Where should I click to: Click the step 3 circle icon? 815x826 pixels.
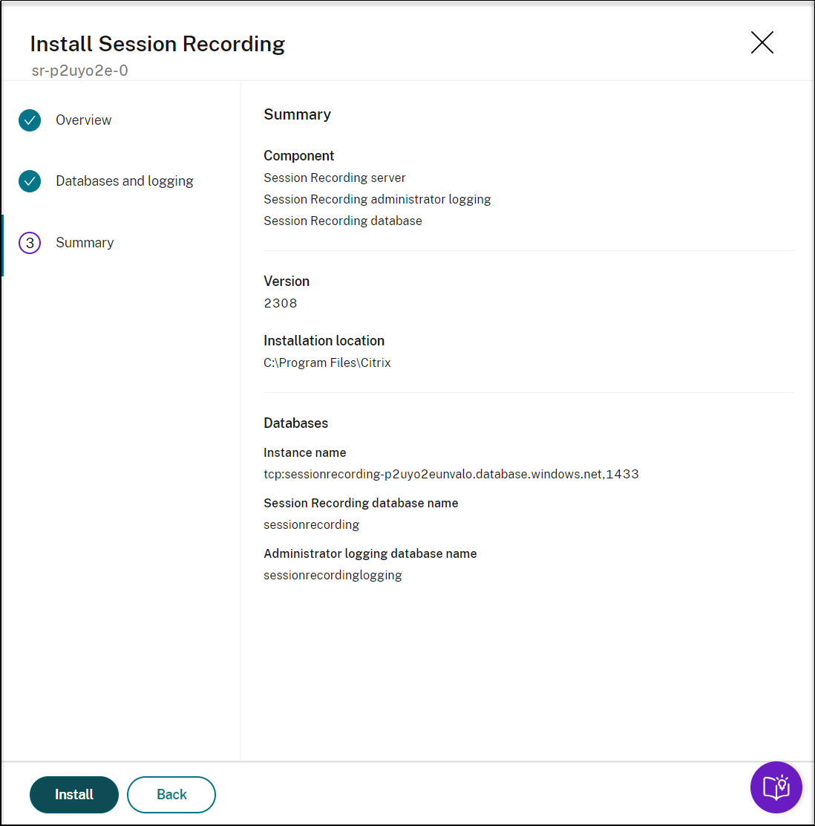[x=30, y=243]
